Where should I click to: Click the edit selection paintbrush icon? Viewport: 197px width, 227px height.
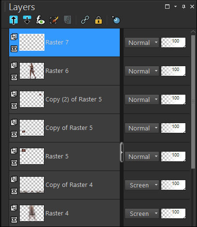(x=54, y=20)
